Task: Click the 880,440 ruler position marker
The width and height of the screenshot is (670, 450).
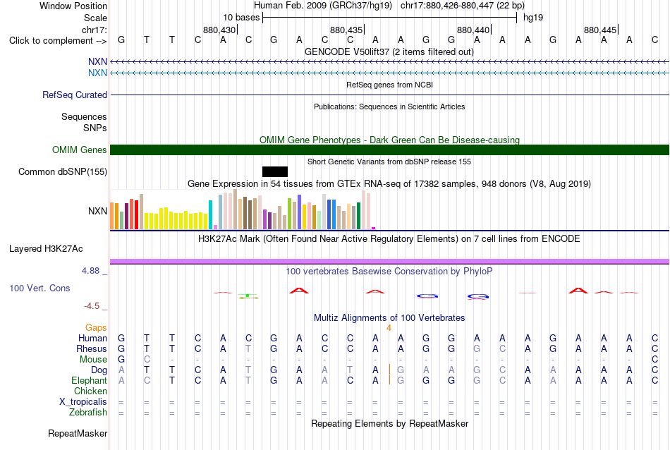Action: pos(474,30)
